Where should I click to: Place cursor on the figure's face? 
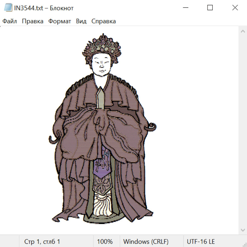pyautogui.click(x=101, y=64)
